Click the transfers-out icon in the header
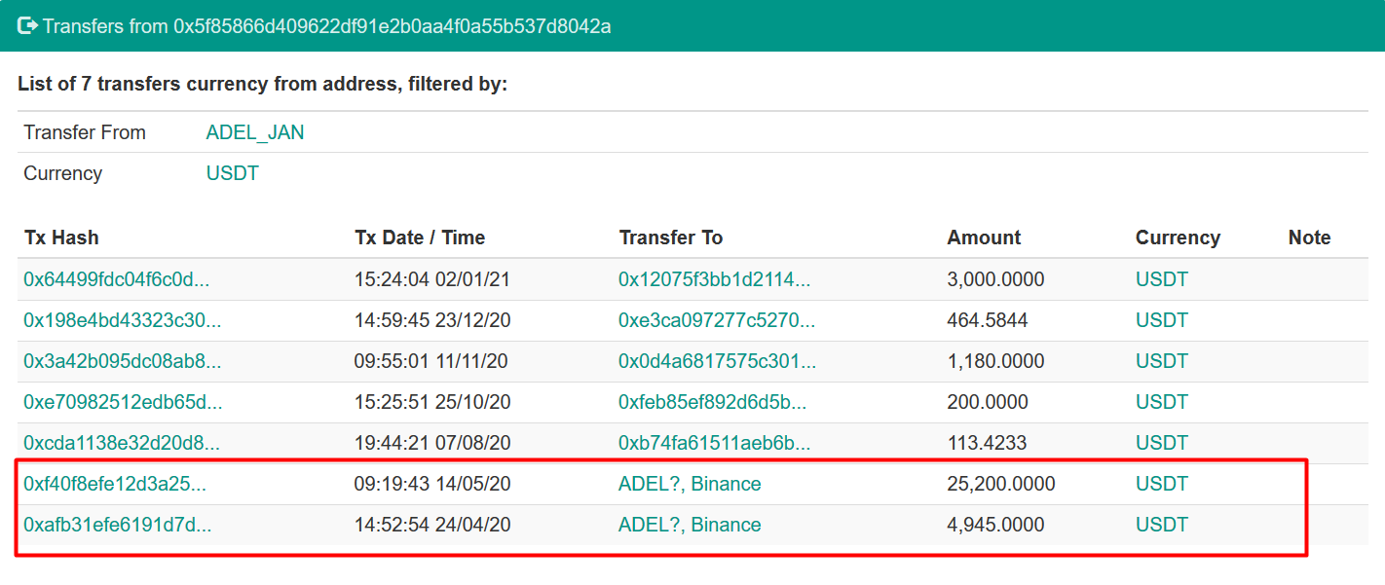Viewport: 1385px width, 585px height. point(27,25)
